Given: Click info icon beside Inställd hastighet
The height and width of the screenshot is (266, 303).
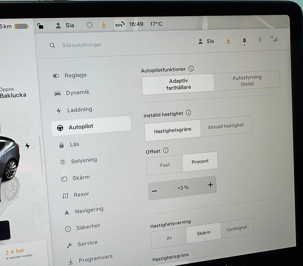Looking at the screenshot, I should point(188,113).
